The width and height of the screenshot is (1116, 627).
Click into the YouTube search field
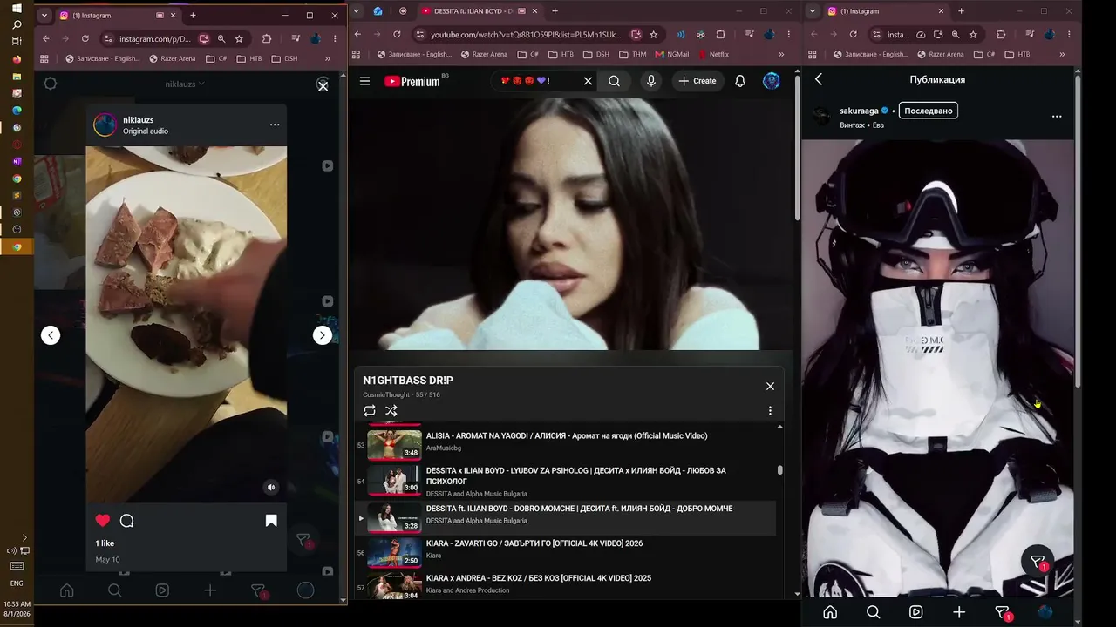534,81
